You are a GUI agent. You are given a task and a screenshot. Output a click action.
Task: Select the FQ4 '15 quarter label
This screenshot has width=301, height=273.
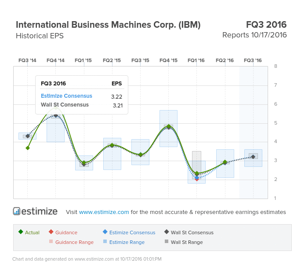[168, 60]
